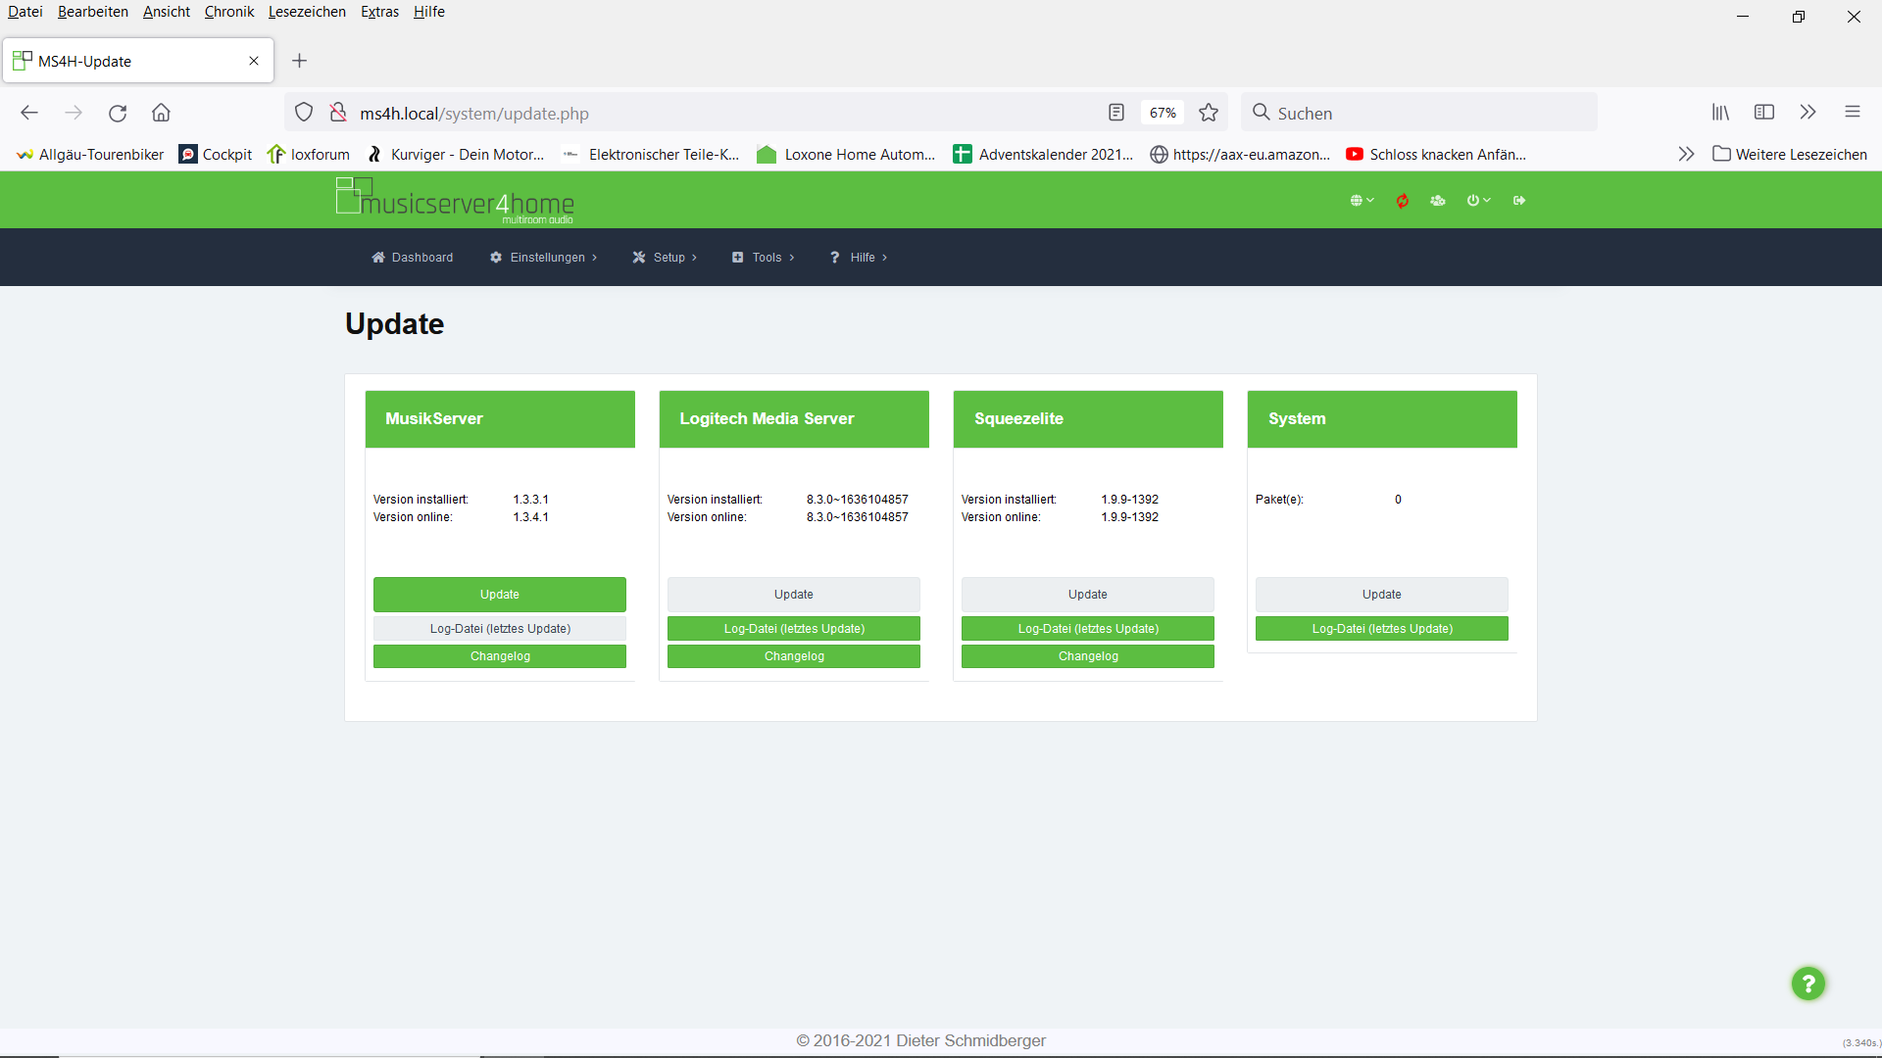Click the 67% zoom level indicator
Viewport: 1882px width, 1058px height.
[x=1163, y=113]
